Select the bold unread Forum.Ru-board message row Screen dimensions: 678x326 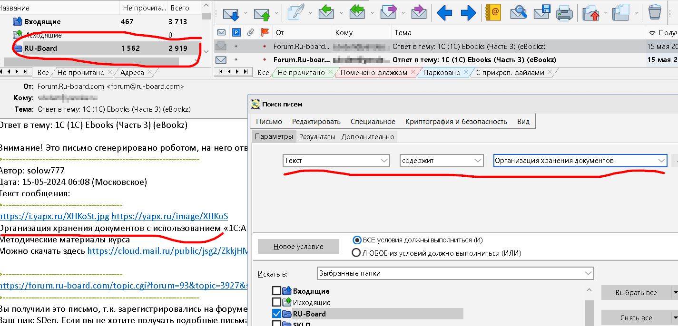446,60
